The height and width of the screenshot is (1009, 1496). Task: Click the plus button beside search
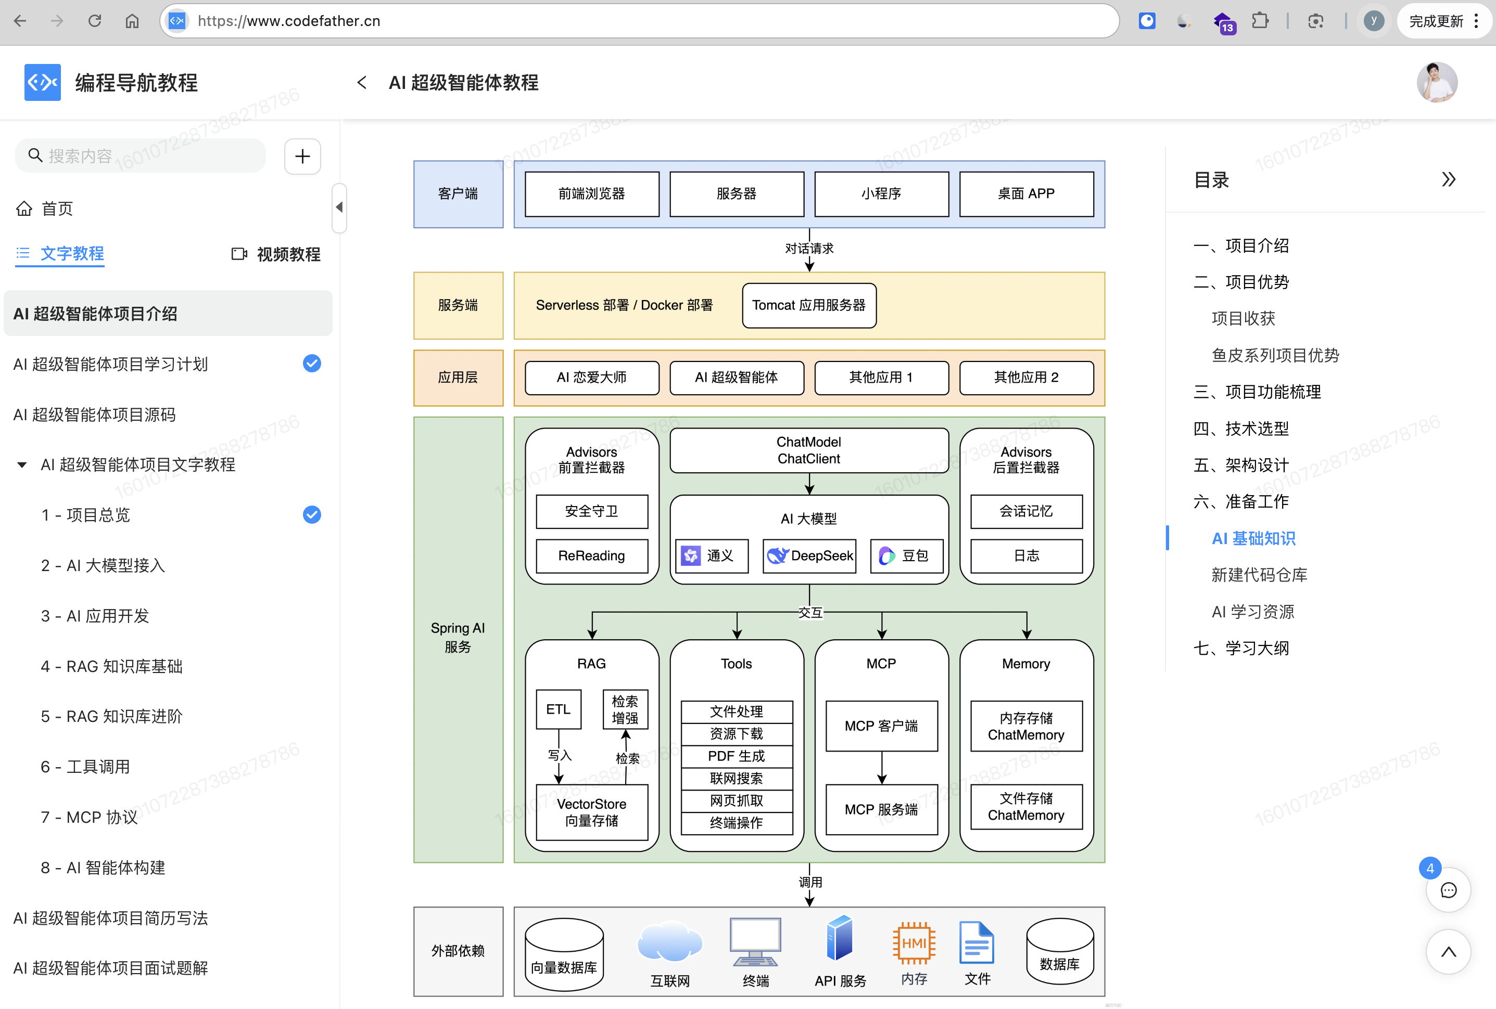click(302, 156)
